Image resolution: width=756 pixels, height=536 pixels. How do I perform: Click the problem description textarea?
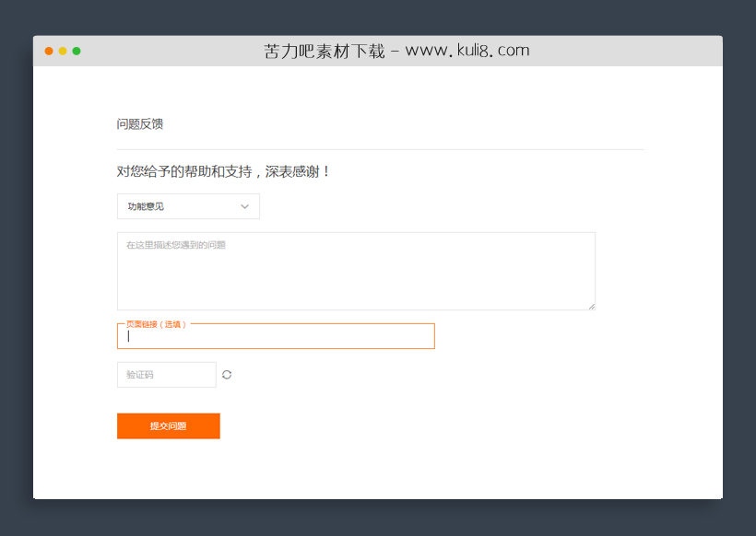(356, 271)
